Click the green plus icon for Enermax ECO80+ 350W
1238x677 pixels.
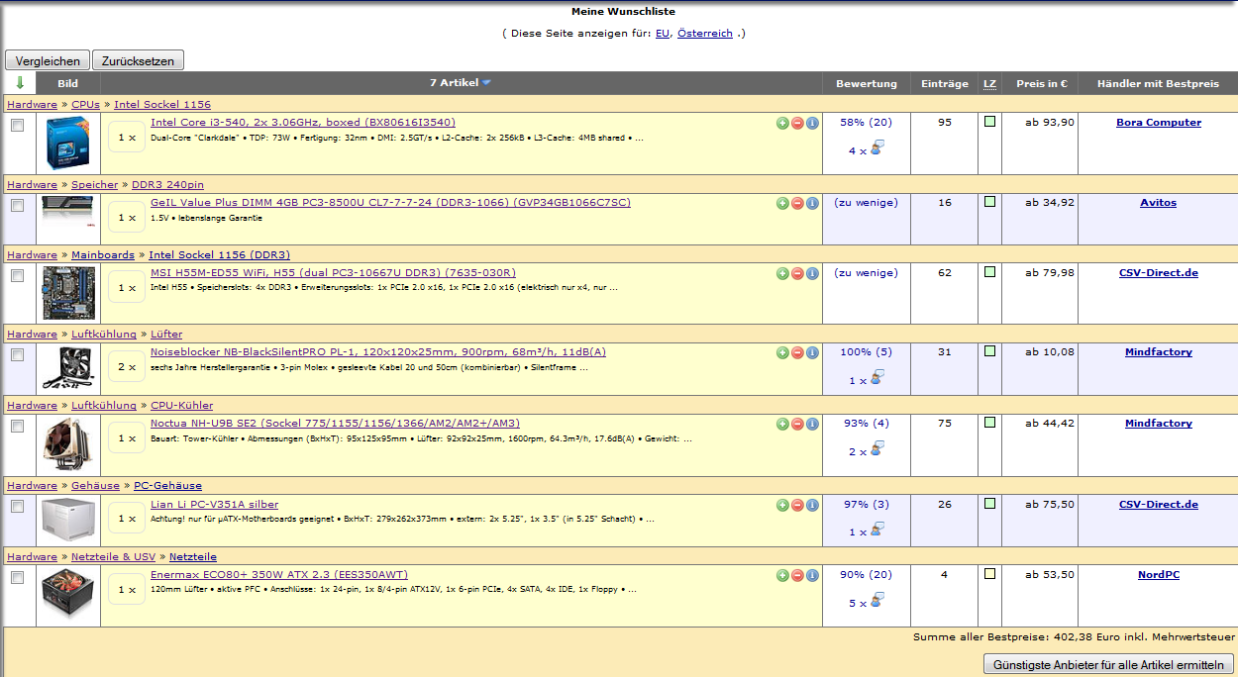782,575
